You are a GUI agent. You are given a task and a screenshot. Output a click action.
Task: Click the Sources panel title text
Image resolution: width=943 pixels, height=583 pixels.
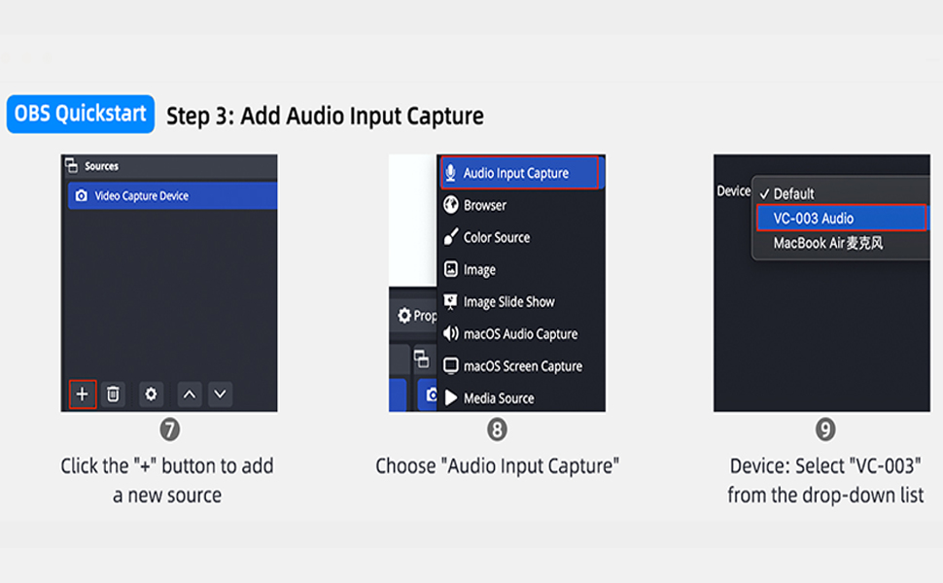click(x=102, y=166)
